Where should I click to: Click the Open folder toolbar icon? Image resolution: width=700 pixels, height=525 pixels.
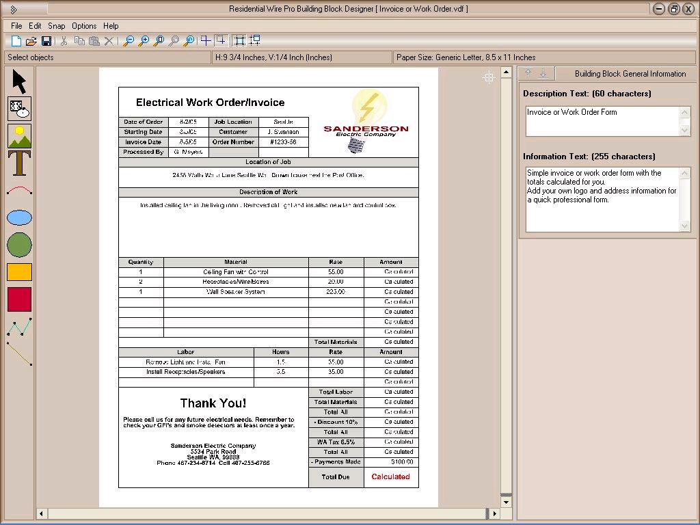pos(31,41)
